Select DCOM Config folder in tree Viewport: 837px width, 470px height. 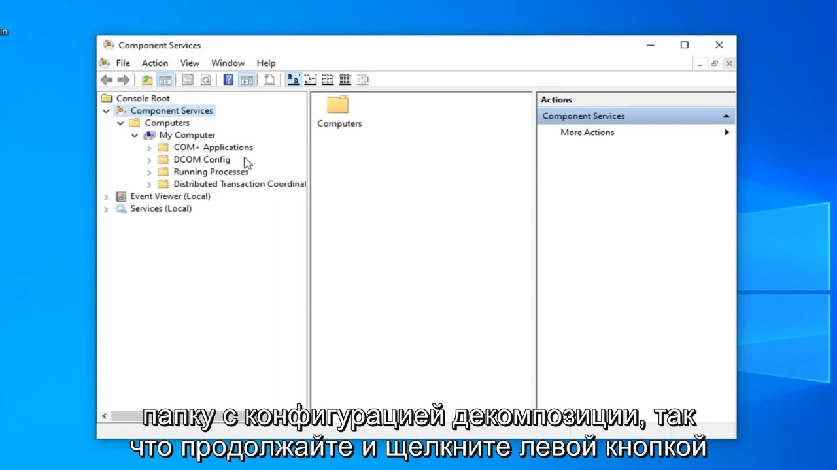[201, 160]
